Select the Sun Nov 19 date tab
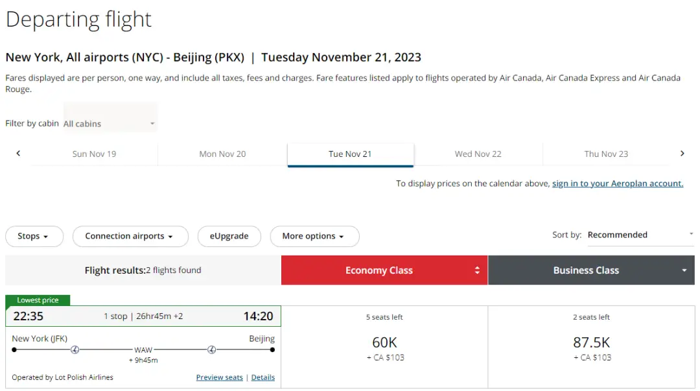This screenshot has height=391, width=700. click(94, 154)
